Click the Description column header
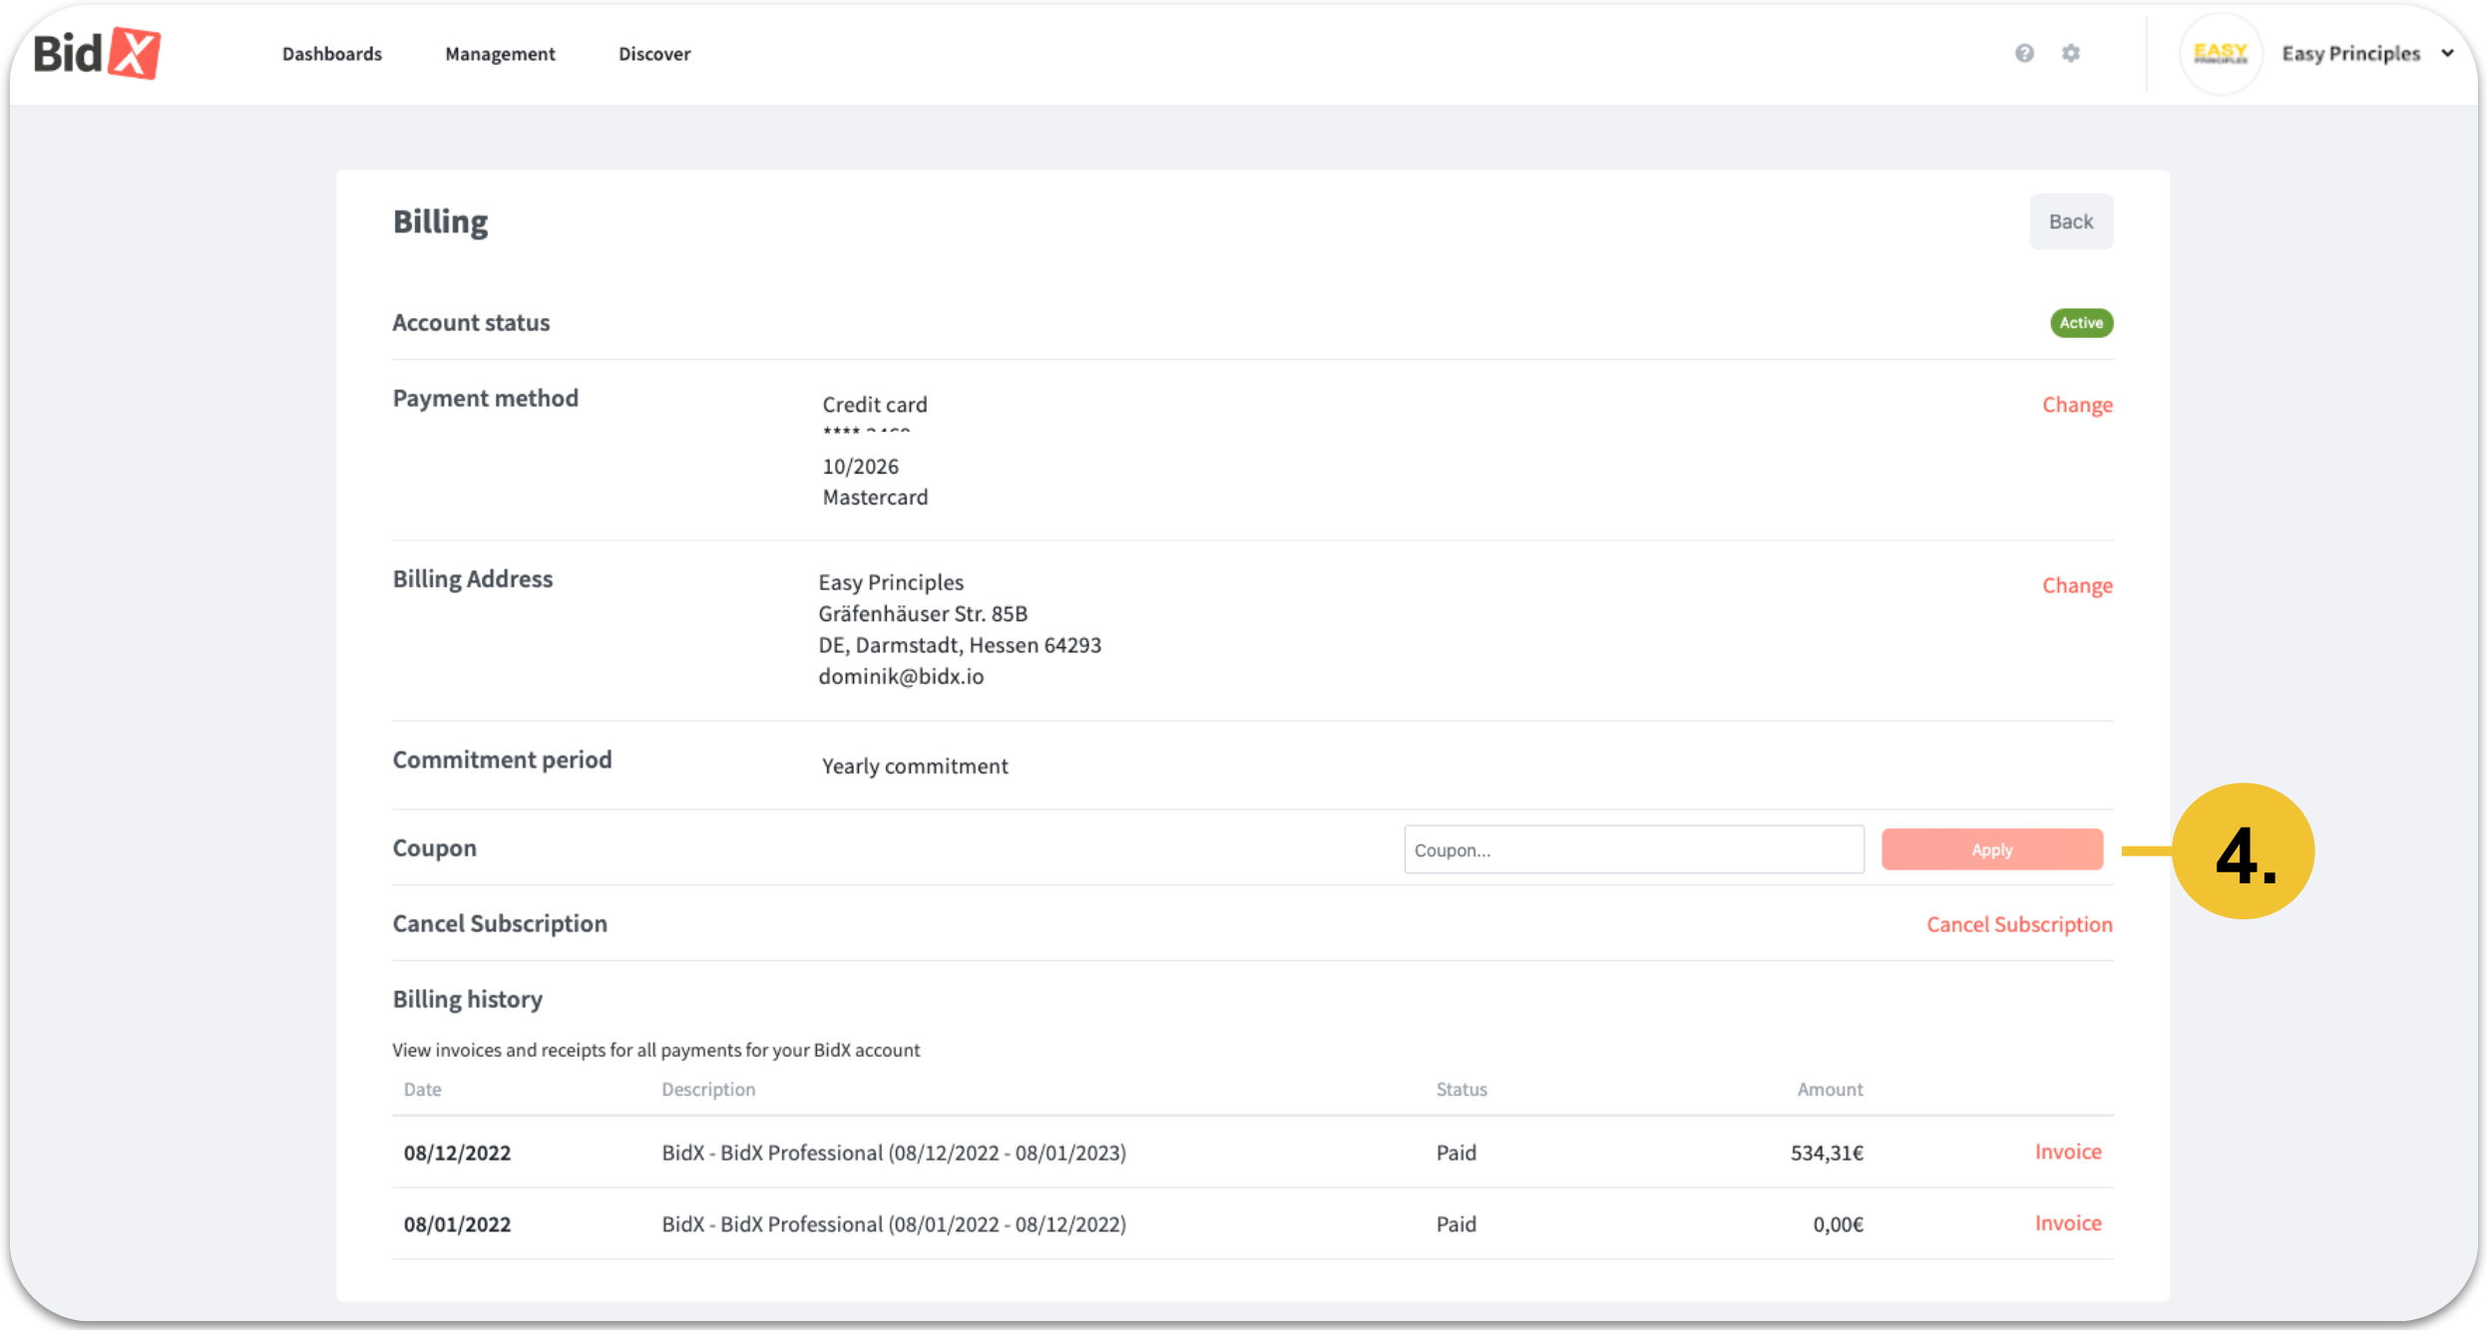The height and width of the screenshot is (1330, 2487). click(708, 1089)
